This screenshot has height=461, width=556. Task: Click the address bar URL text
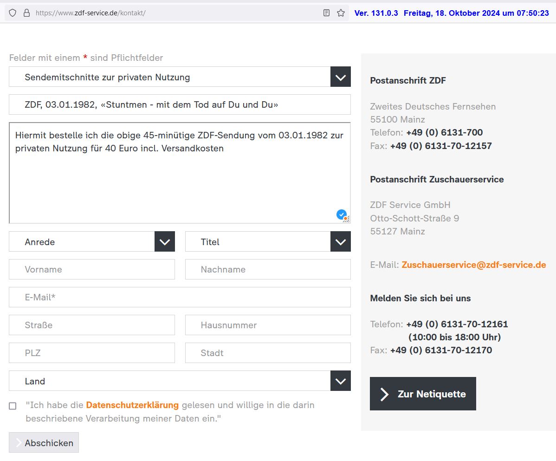click(91, 13)
